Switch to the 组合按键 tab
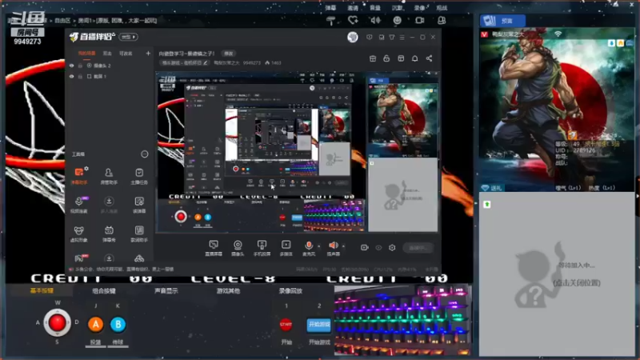The height and width of the screenshot is (360, 640). coord(104,290)
